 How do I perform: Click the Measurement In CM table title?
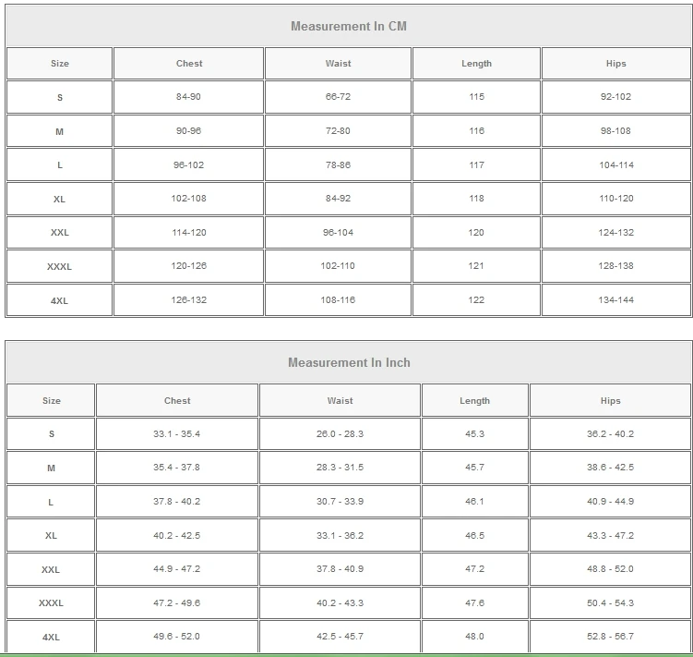[348, 26]
